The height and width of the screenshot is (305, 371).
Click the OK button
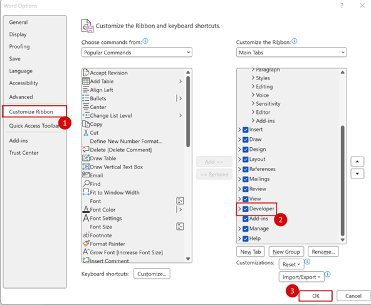316,296
